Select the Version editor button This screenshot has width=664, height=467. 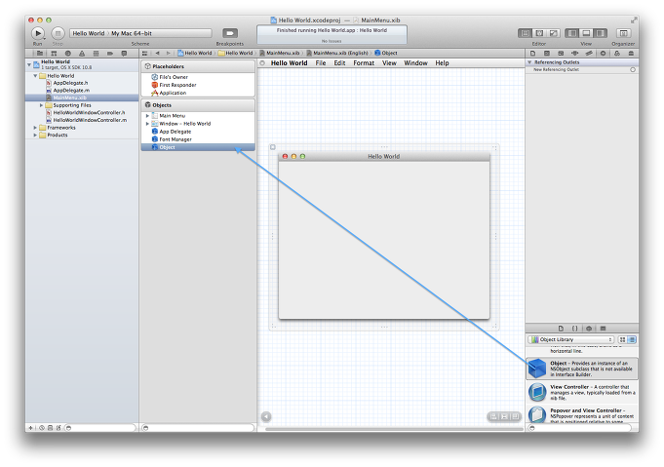tap(554, 33)
